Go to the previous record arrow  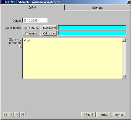click(x=11, y=115)
